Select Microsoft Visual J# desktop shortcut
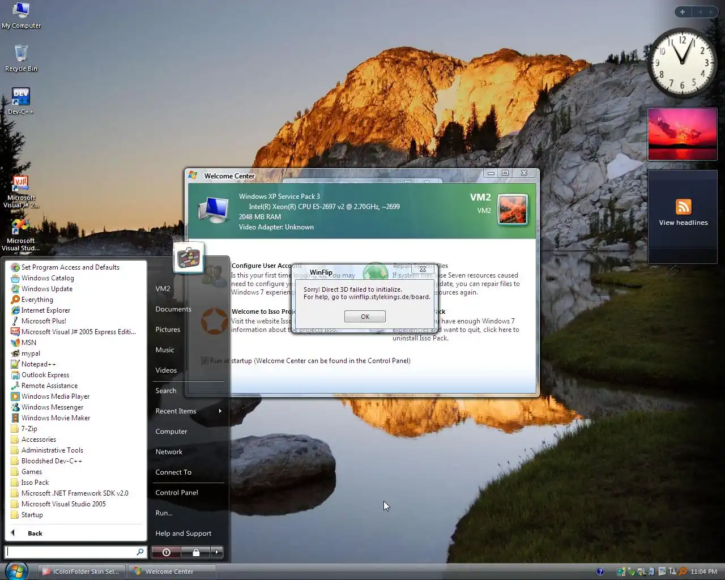Viewport: 725px width, 580px height. point(21,192)
